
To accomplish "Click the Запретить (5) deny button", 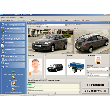I will 95,91.
